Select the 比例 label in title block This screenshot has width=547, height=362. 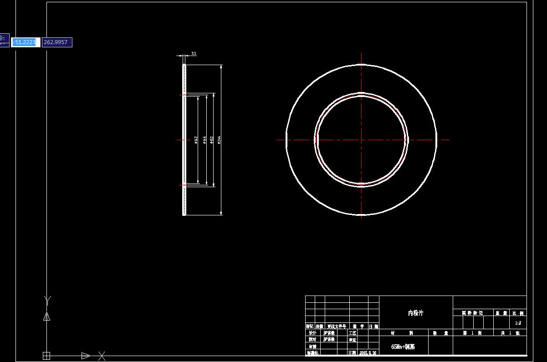coord(518,313)
